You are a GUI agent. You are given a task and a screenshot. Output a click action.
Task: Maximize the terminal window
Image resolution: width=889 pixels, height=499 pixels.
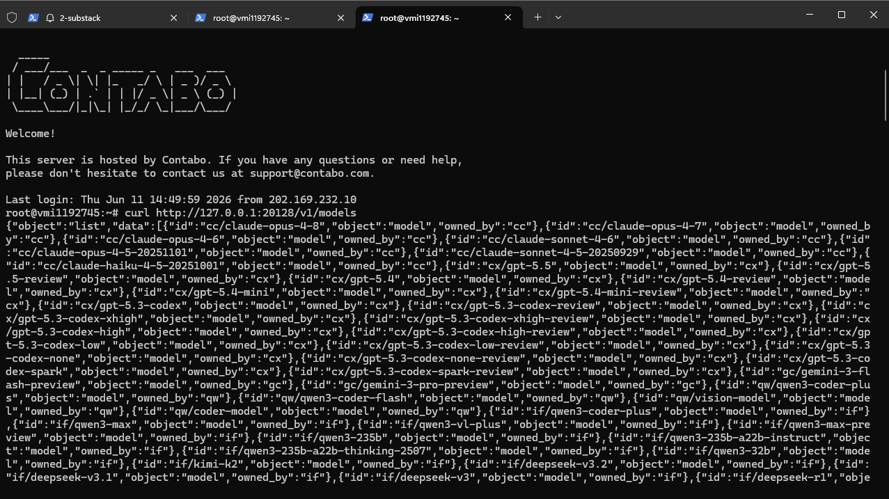[842, 14]
